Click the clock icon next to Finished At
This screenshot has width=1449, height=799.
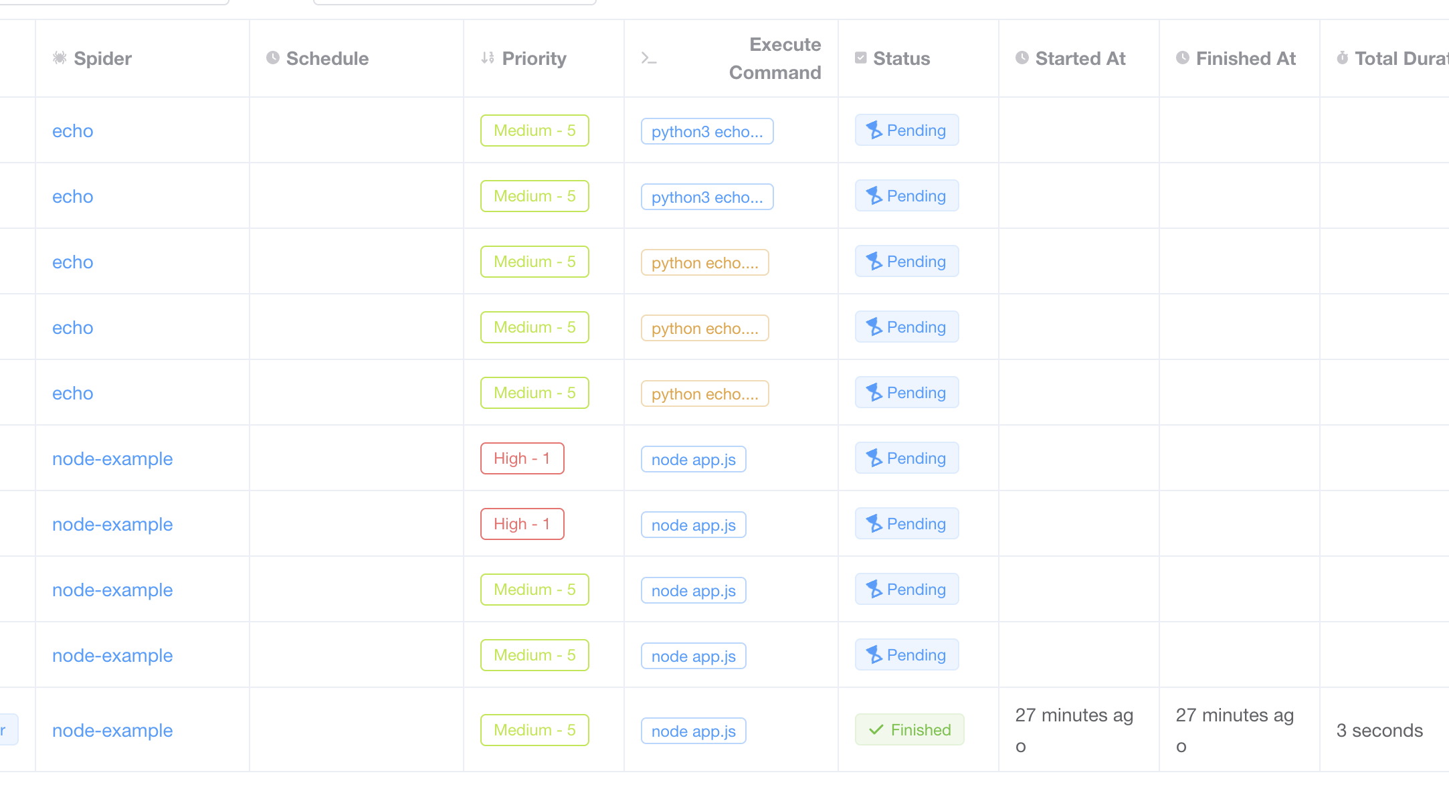click(x=1181, y=58)
